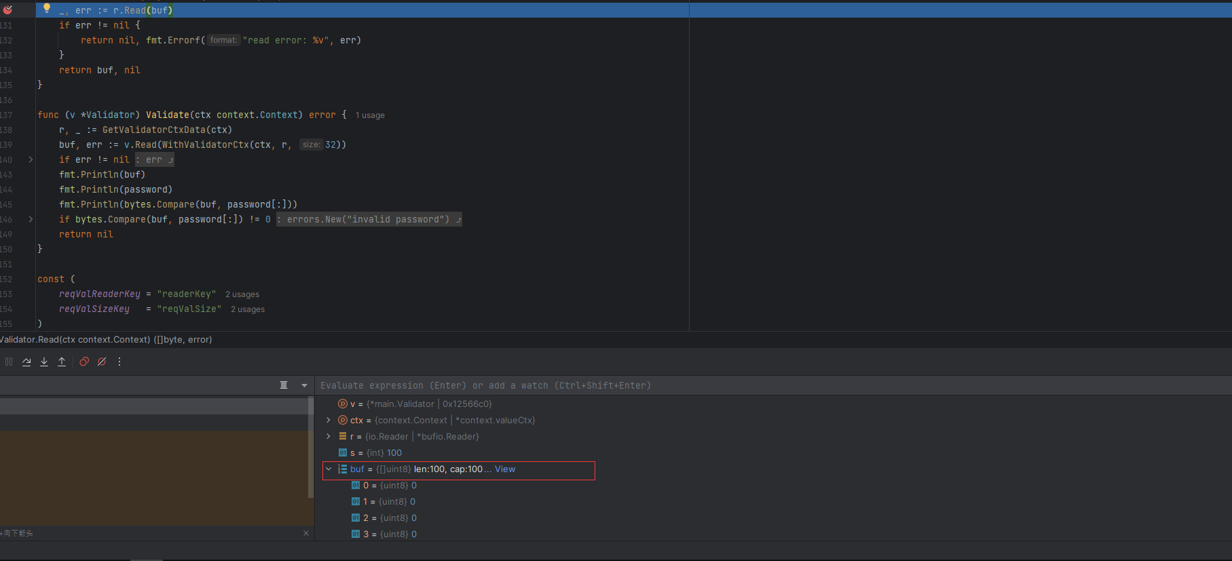The height and width of the screenshot is (561, 1232).
Task: Click the Step Into debugger button
Action: (44, 362)
